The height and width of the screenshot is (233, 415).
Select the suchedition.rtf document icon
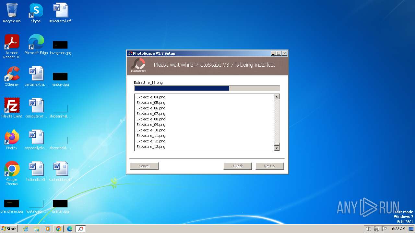[60, 172]
